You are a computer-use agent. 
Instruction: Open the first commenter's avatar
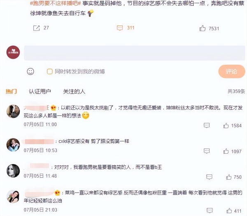click(13, 111)
